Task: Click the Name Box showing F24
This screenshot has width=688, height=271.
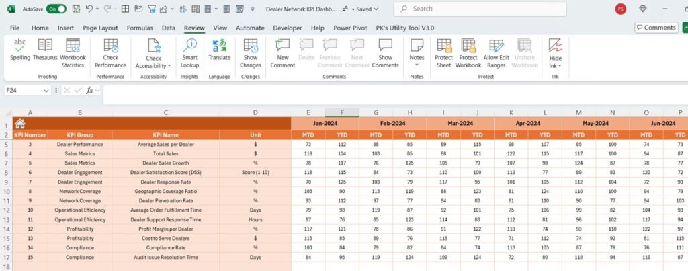Action: point(26,90)
